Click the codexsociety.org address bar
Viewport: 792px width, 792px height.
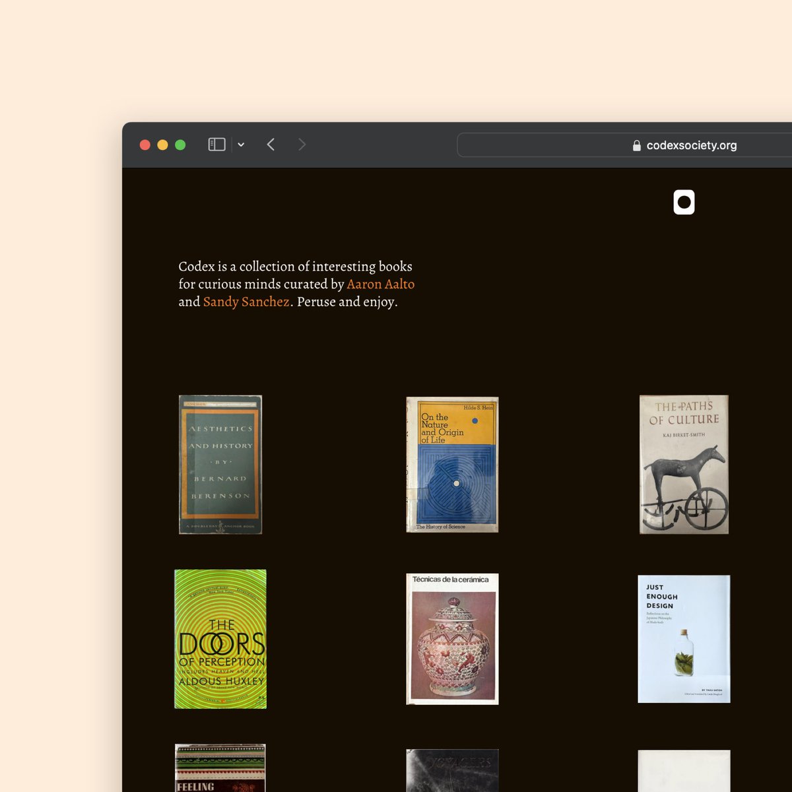624,145
